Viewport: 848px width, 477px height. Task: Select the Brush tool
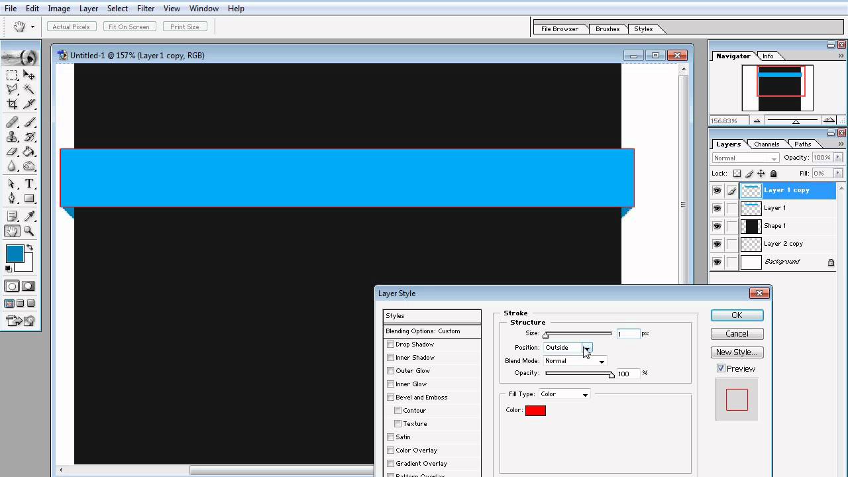(29, 123)
